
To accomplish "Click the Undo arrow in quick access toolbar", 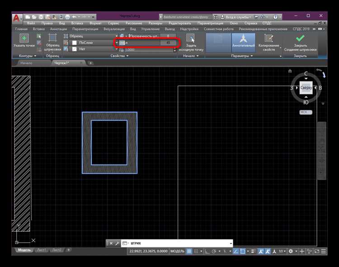I will [x=74, y=17].
